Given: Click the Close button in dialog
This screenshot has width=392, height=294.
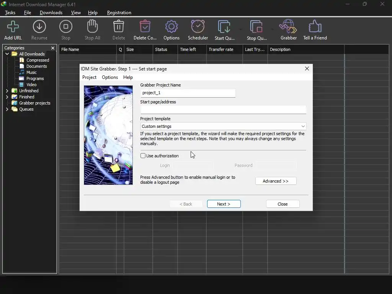Looking at the screenshot, I should coord(283,204).
